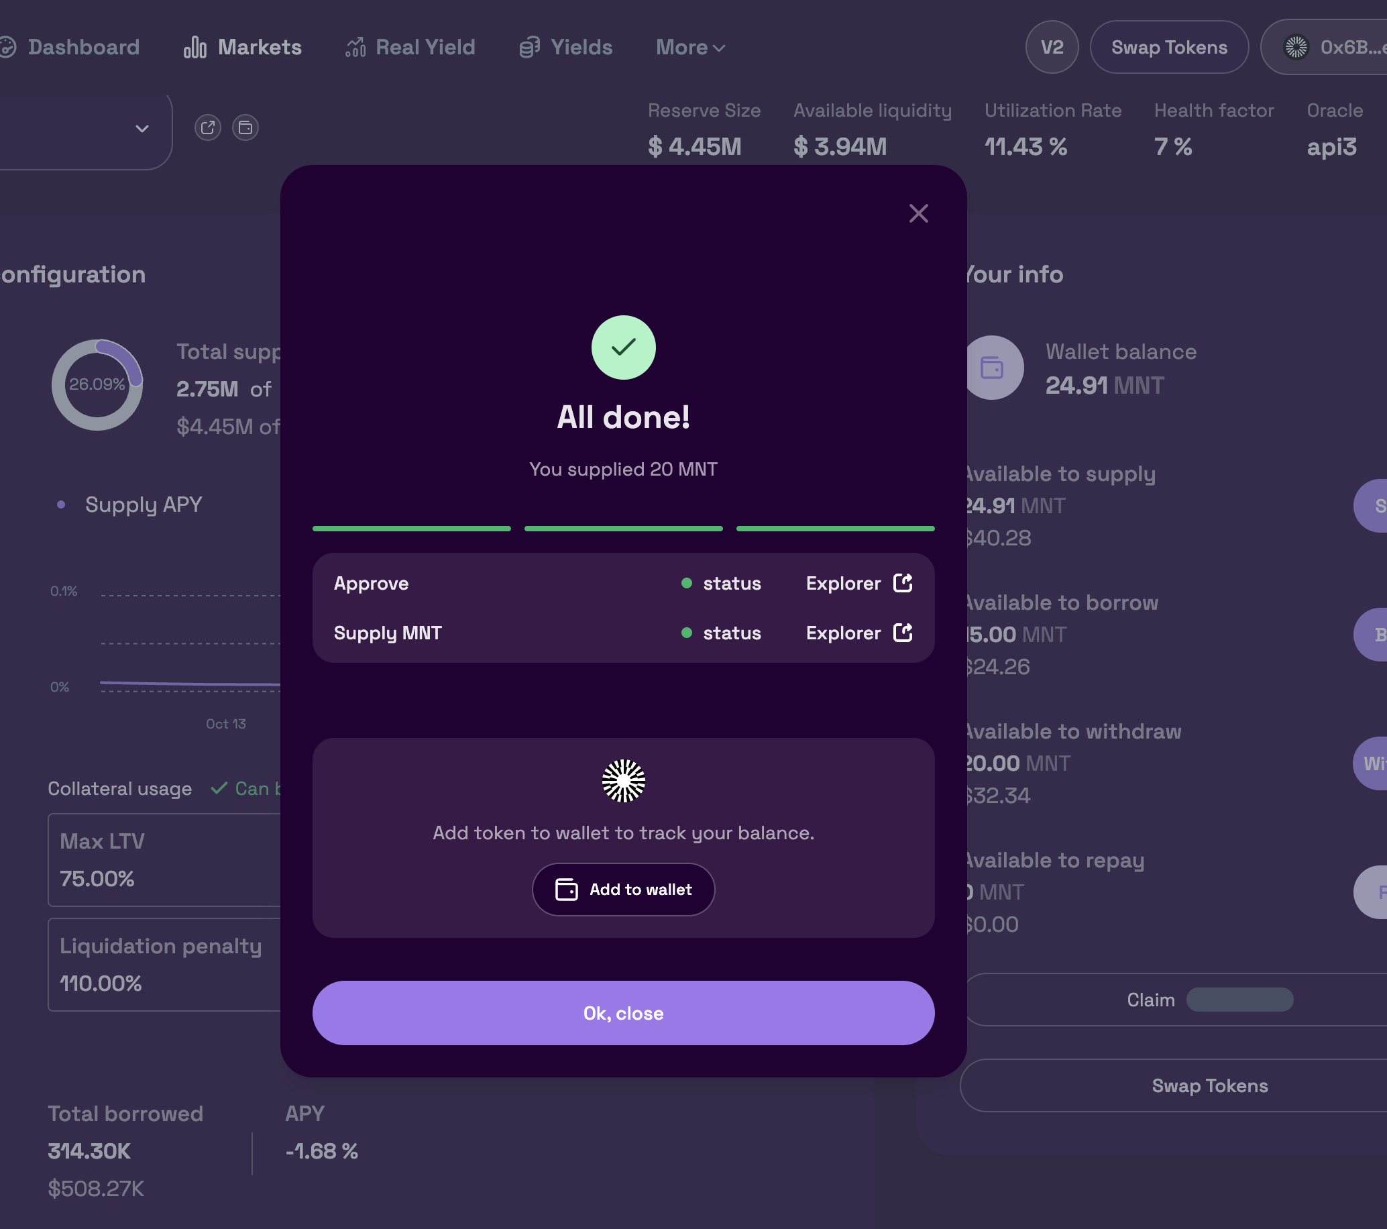Close the All done dialog with X
The width and height of the screenshot is (1387, 1229).
tap(918, 214)
